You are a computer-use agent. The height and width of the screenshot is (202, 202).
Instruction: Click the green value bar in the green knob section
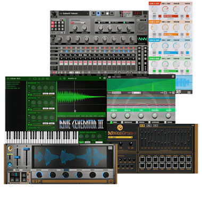tap(171, 71)
